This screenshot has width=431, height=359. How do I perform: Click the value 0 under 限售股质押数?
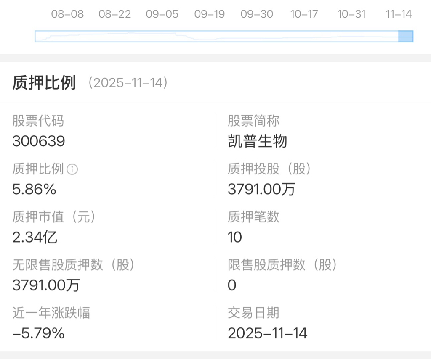click(x=232, y=285)
